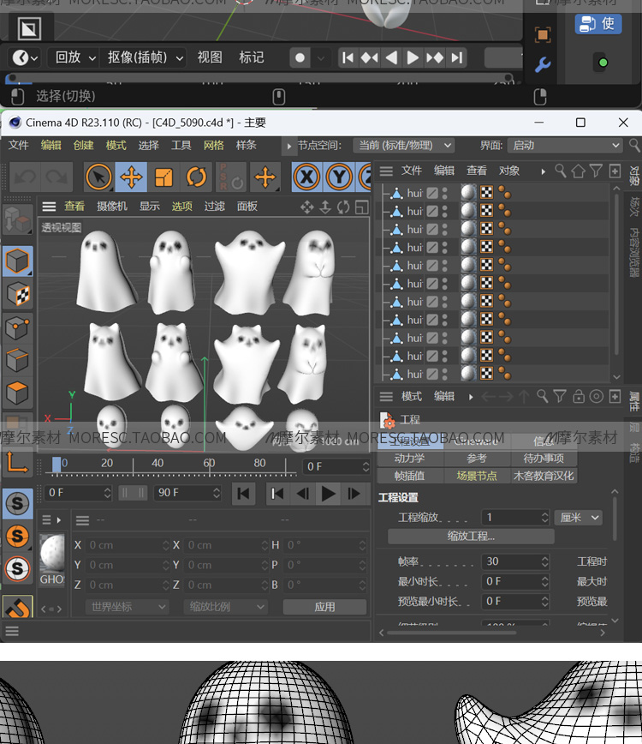Open the layout dropdown showing 启动
Screen dimensions: 642x744
pos(564,145)
